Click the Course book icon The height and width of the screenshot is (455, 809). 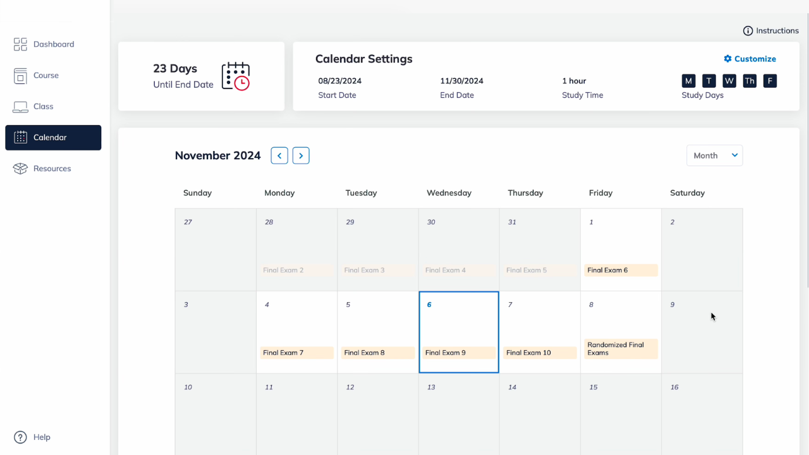click(x=20, y=75)
